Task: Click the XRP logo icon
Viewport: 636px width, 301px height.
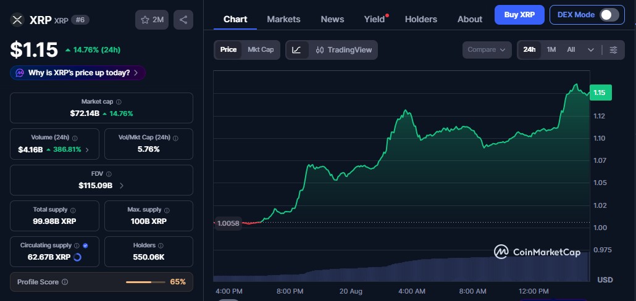Action: (x=17, y=20)
